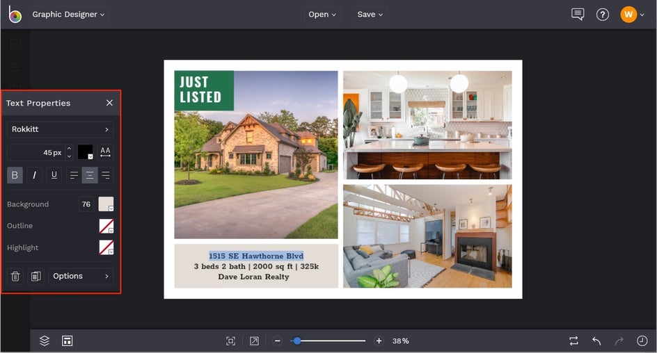Toggle underline formatting
The image size is (657, 353).
[x=54, y=175]
